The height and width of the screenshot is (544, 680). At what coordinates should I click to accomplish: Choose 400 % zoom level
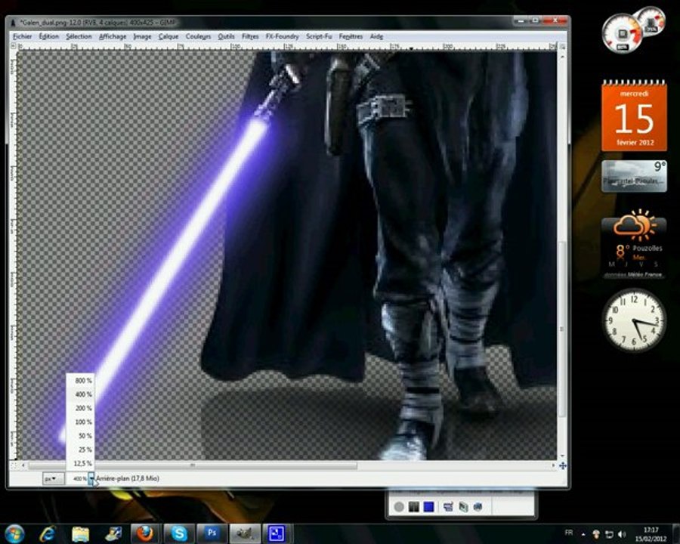81,394
